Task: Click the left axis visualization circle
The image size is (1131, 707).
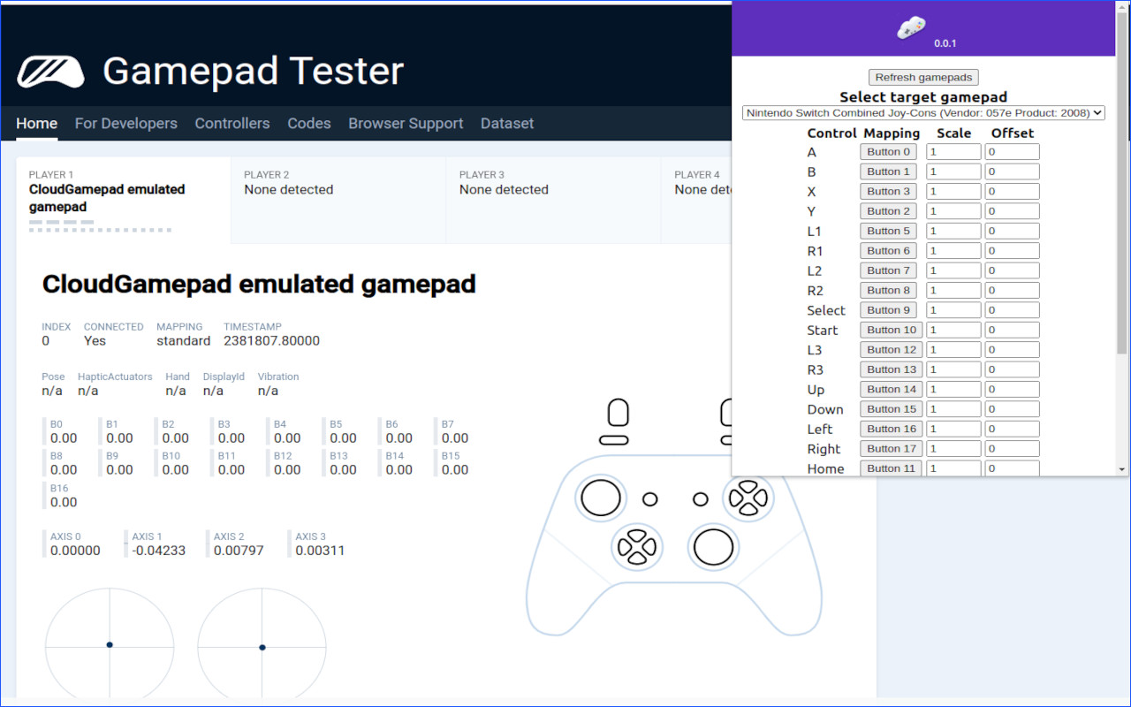Action: pyautogui.click(x=109, y=645)
